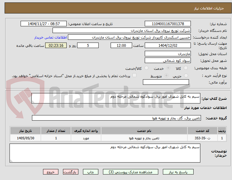Choose the متوسط purchase type radio

tap(166, 76)
